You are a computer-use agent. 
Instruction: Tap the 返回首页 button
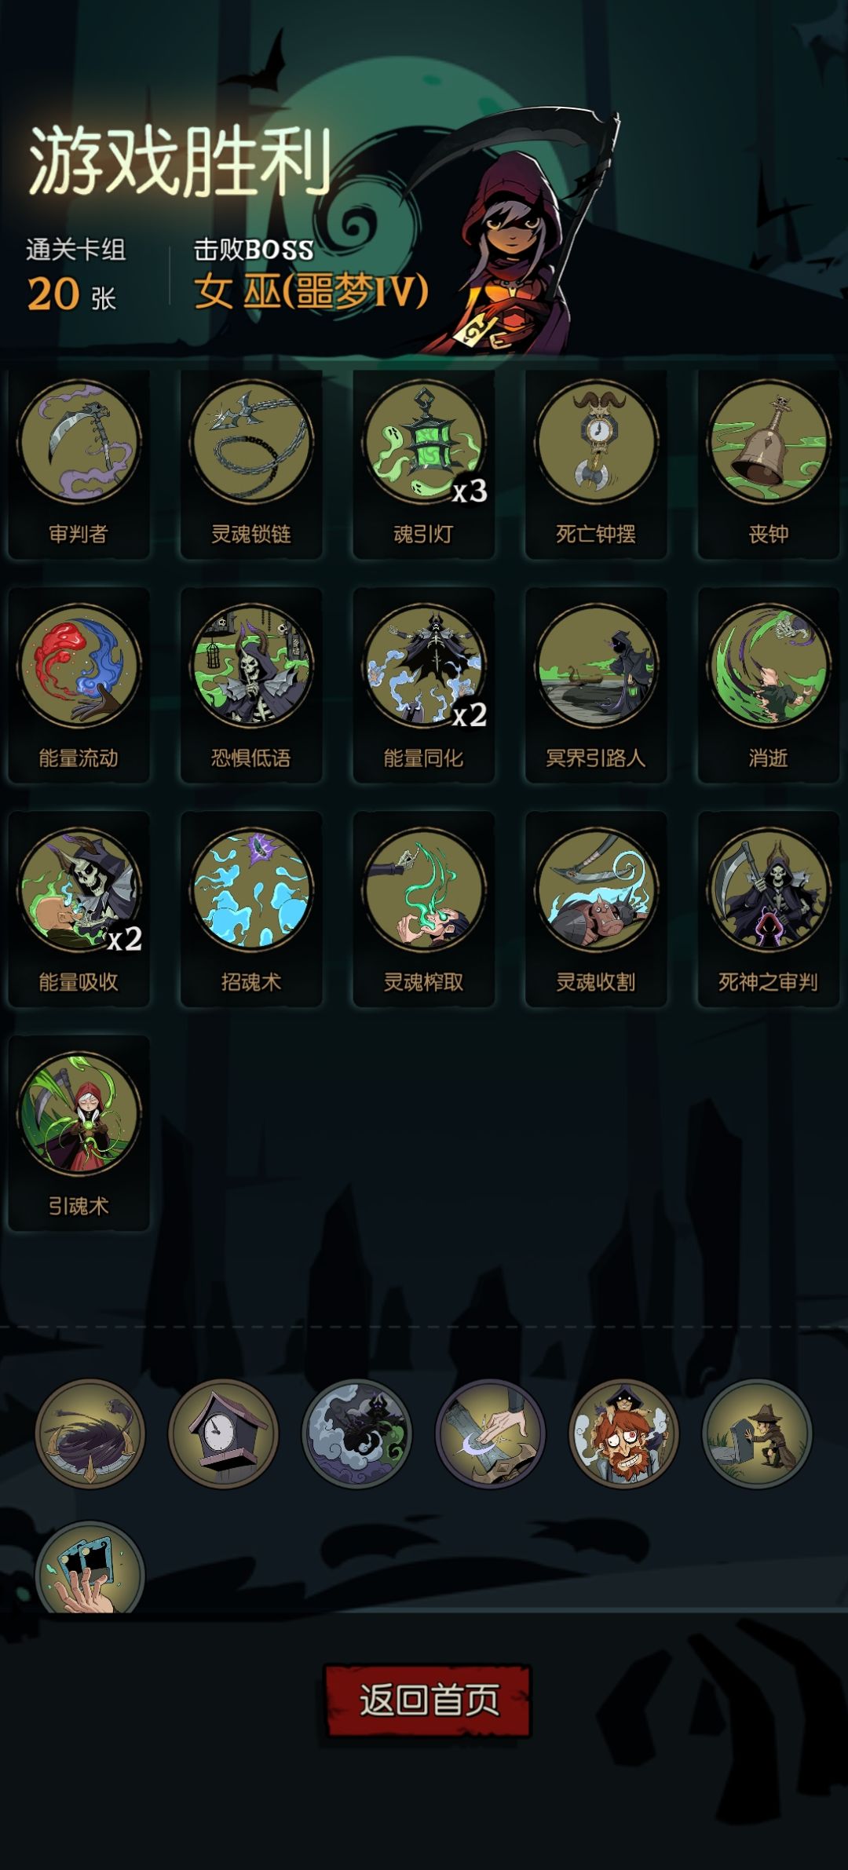coord(428,1700)
